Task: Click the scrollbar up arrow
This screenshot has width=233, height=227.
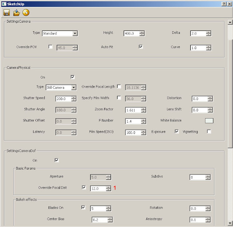Action: tap(230, 22)
